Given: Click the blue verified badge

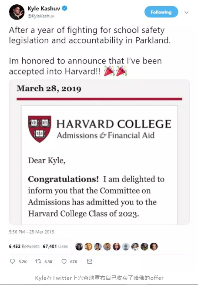Looking at the screenshot, I should click(x=65, y=8).
